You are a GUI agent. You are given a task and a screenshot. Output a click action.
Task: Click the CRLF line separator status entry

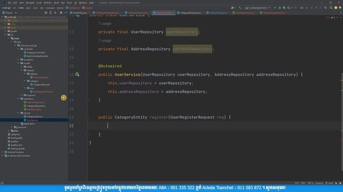303,183
